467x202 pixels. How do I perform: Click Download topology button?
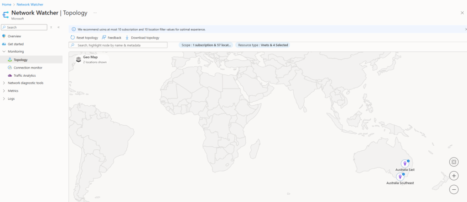[x=142, y=38]
